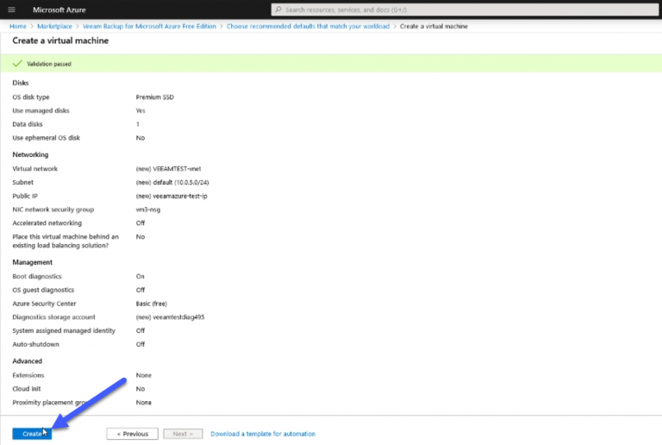Select the Premium SSD value
The width and height of the screenshot is (662, 445).
[x=155, y=97]
